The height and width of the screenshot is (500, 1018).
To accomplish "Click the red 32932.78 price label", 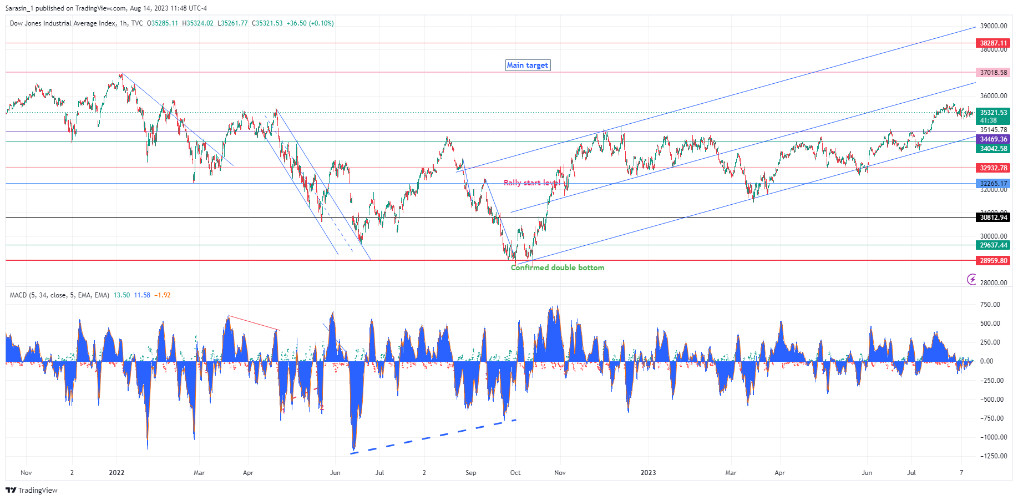I will point(993,168).
